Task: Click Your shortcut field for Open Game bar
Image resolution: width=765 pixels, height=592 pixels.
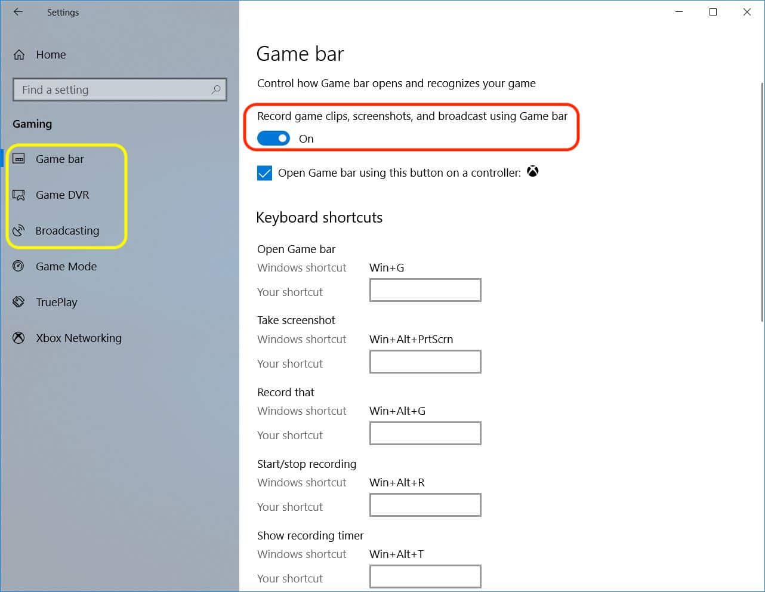Action: 425,290
